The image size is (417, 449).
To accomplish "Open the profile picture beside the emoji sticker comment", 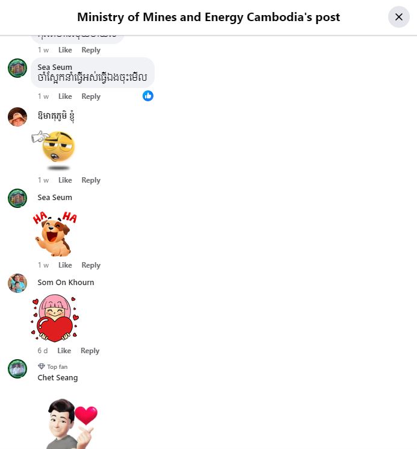I will pos(17,117).
